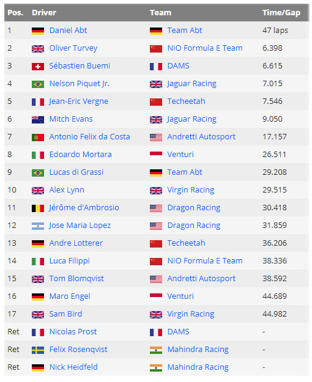Click the Belgian flag next to Jérôme d'Ambrosio
The image size is (312, 382).
click(x=38, y=208)
